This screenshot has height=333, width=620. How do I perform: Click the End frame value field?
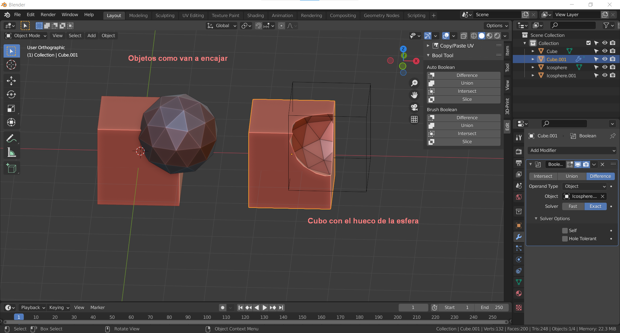click(x=491, y=307)
